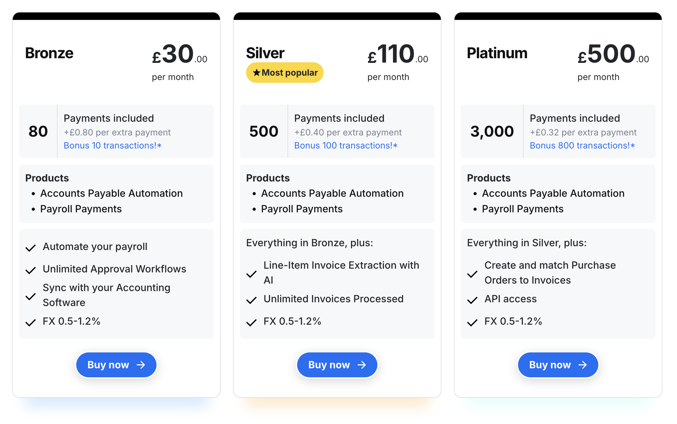Click the star icon in Most popular badge
677x424 pixels.
[256, 73]
